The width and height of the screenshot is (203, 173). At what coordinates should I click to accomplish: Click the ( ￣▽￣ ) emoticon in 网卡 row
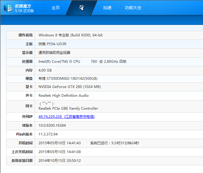46,104
